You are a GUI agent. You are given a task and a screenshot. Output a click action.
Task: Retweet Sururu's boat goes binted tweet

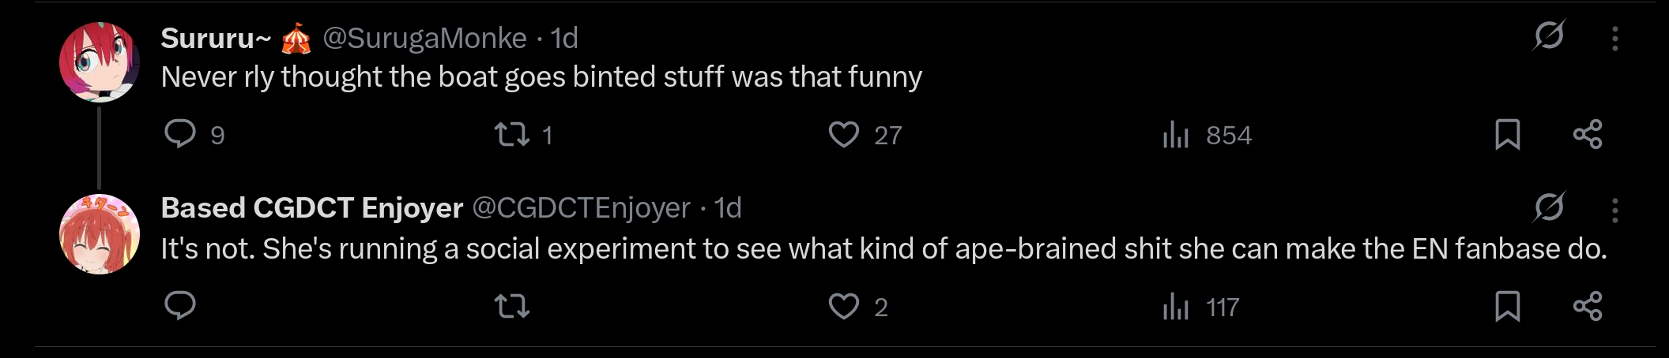pyautogui.click(x=512, y=134)
